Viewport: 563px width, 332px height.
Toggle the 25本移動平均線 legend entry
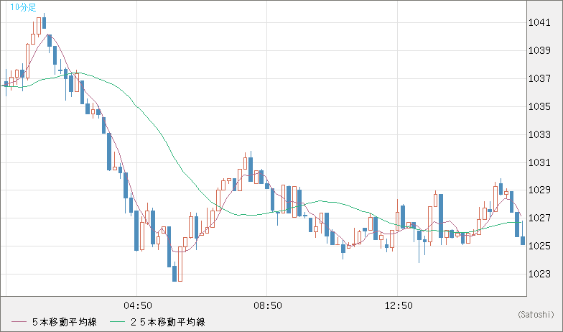tap(170, 322)
